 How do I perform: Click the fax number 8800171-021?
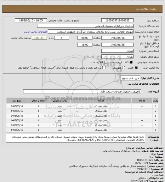[x=145, y=160]
